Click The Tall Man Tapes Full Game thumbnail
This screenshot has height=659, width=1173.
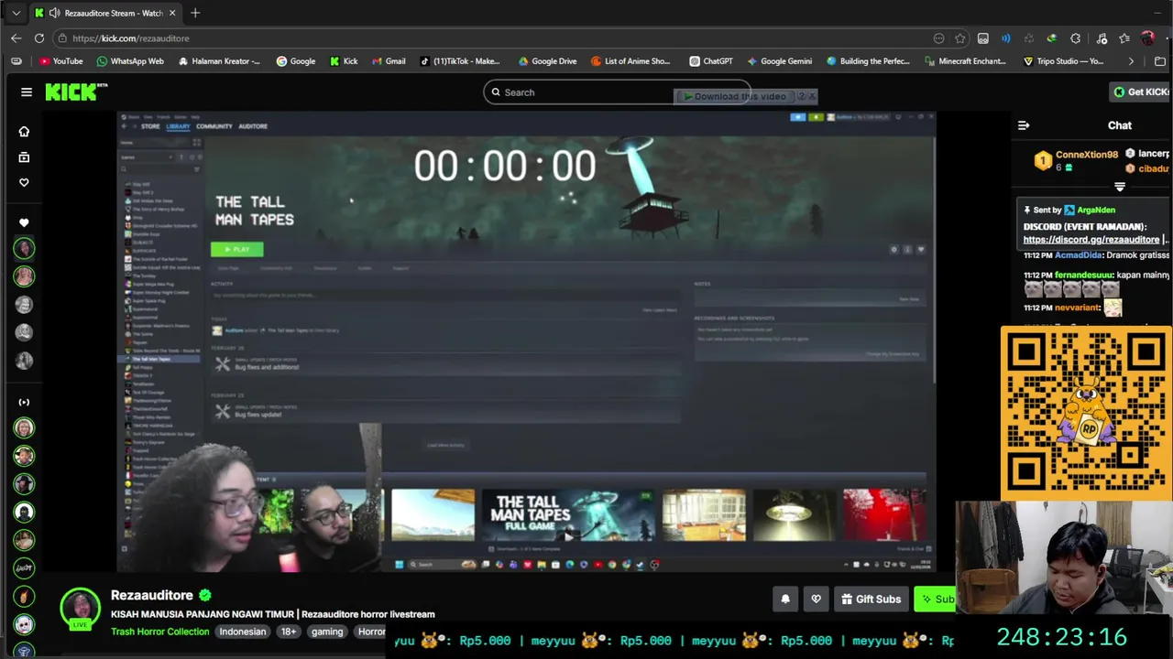[x=568, y=515]
